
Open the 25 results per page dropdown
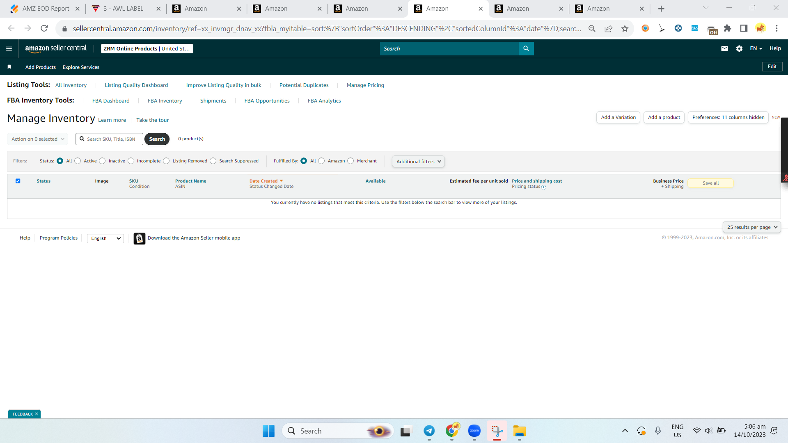click(x=752, y=227)
